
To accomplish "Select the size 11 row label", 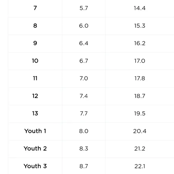I will [x=35, y=78].
